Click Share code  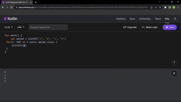point(150,27)
